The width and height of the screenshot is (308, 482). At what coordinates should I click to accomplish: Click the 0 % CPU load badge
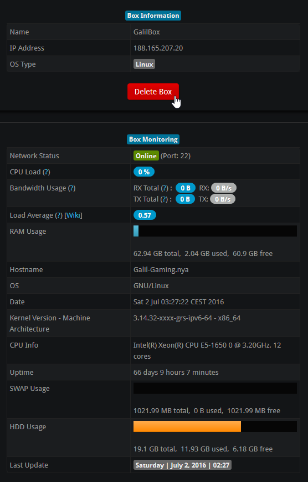[144, 172]
